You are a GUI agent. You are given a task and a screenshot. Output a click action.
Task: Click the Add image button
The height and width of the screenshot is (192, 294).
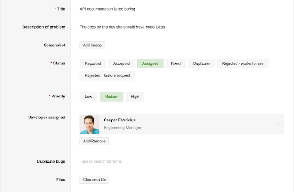point(92,45)
